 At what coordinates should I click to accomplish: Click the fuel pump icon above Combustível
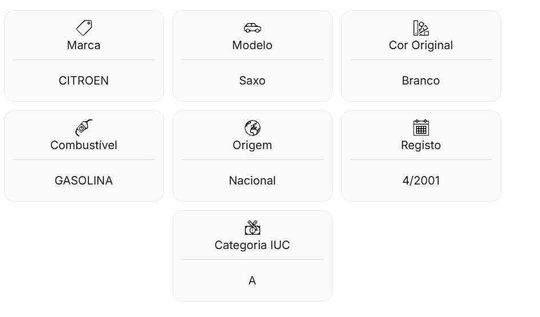(84, 128)
